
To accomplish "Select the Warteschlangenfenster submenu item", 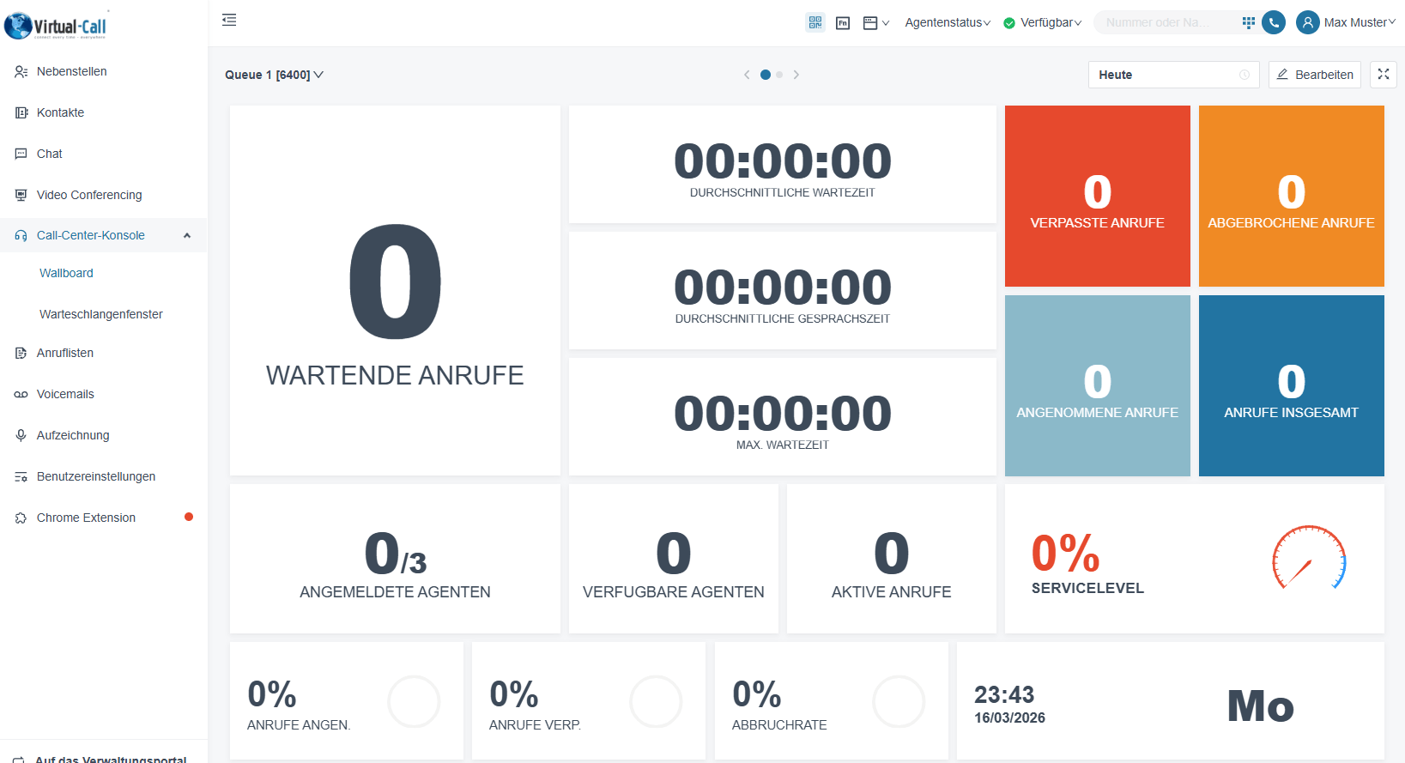I will tap(100, 314).
